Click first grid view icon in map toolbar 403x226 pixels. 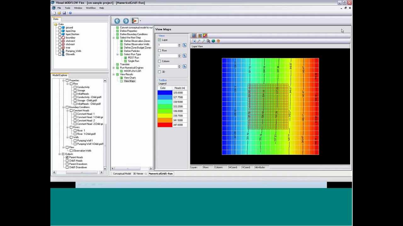[x=194, y=36]
